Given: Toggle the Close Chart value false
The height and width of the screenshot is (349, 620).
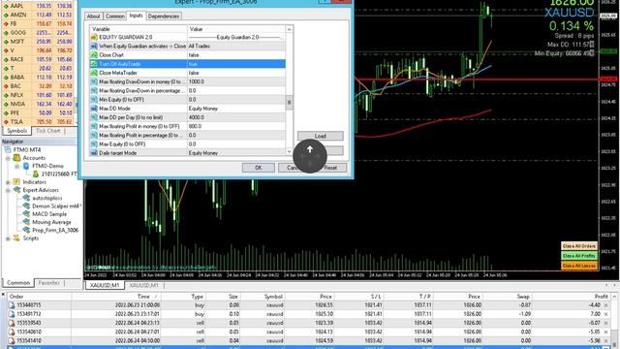Looking at the screenshot, I should click(x=236, y=55).
